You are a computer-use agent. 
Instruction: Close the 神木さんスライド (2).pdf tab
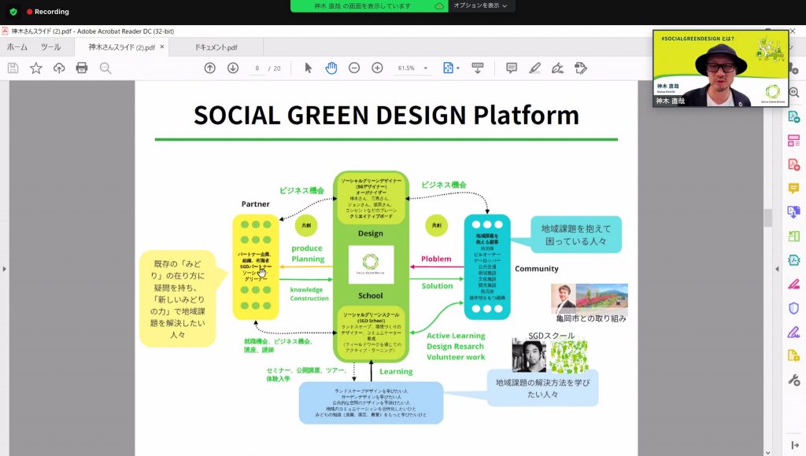click(x=162, y=46)
